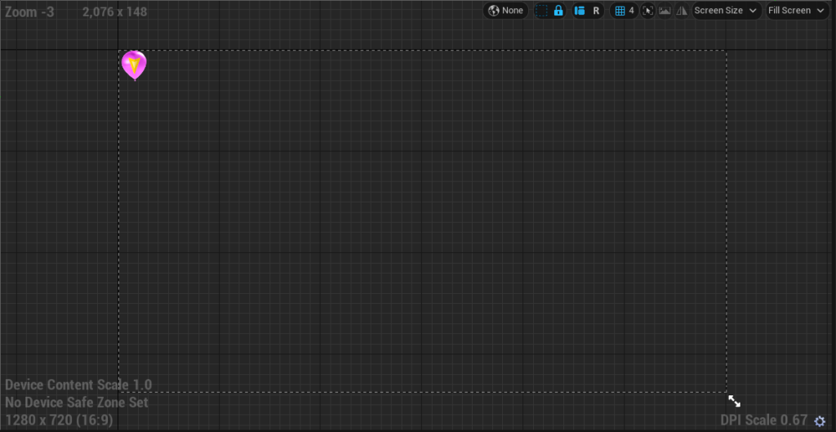Click the Device Content Scale 1.0 label
Viewport: 836px width, 432px height.
point(78,385)
